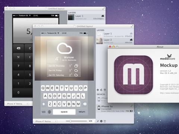The image size is (179, 134).
Task: Open iPhone 4" Retina dropdown in back window
Action: click(17, 104)
